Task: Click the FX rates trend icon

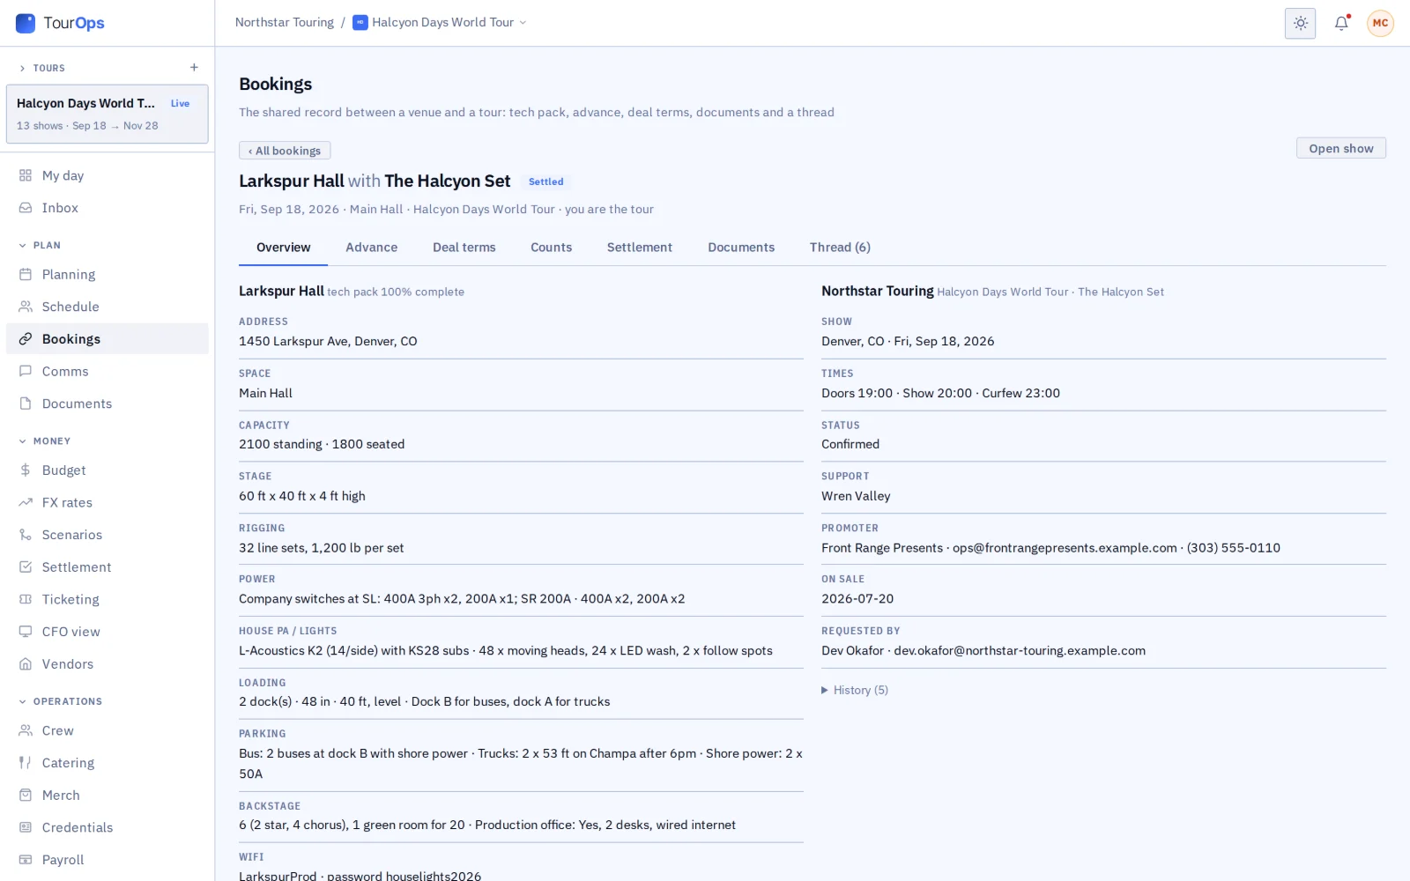Action: (x=26, y=503)
